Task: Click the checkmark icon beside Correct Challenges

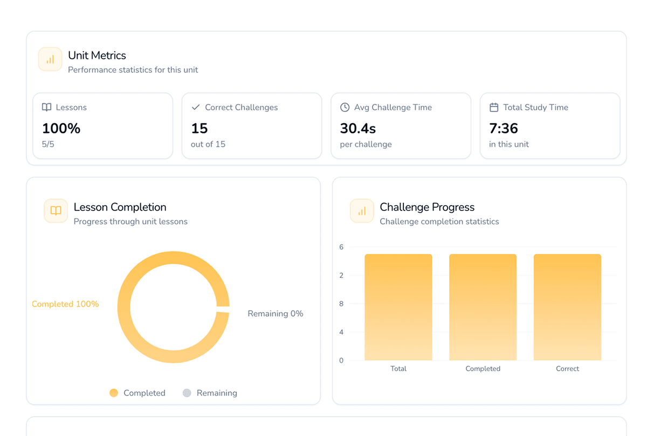Action: coord(196,107)
